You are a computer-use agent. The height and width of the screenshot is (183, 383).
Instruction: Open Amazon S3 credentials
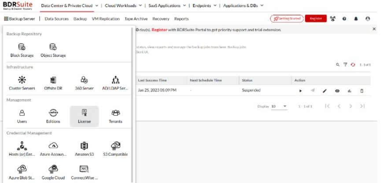click(x=84, y=149)
